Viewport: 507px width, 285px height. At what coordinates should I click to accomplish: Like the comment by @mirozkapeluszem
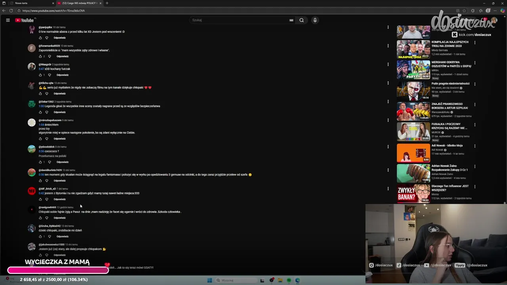40,139
